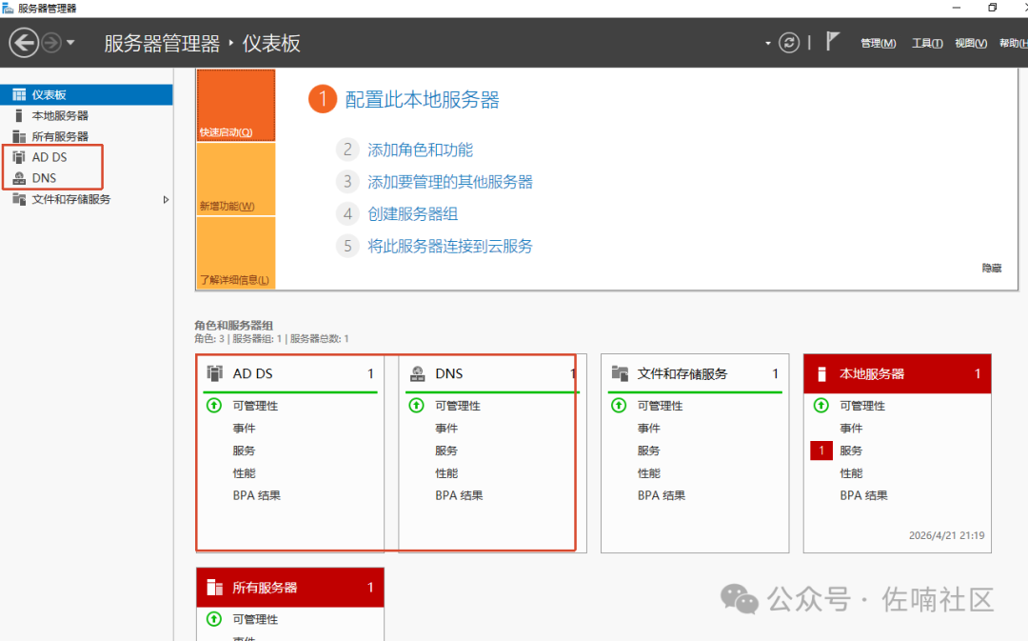Click the 本地服务器 tile 可管理性 status icon
Screen dimensions: 1028x641
point(820,406)
